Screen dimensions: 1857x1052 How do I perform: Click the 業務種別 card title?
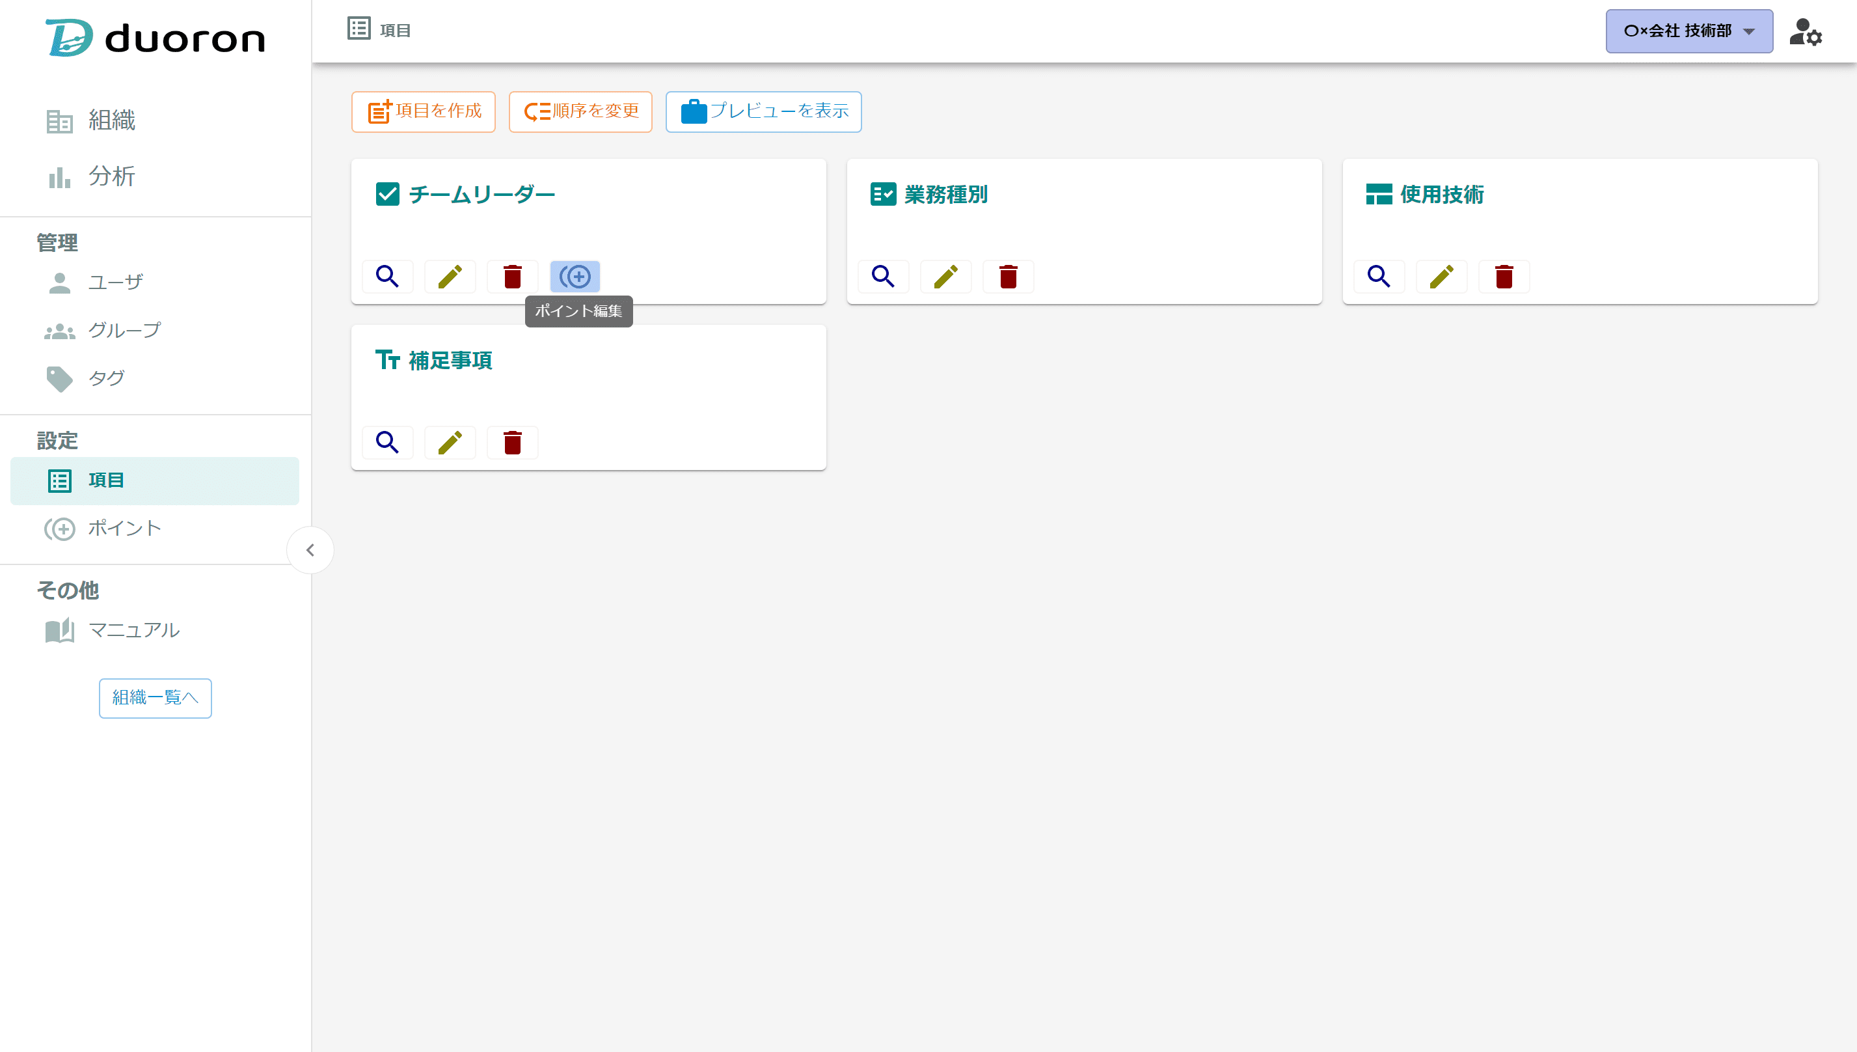pyautogui.click(x=947, y=195)
